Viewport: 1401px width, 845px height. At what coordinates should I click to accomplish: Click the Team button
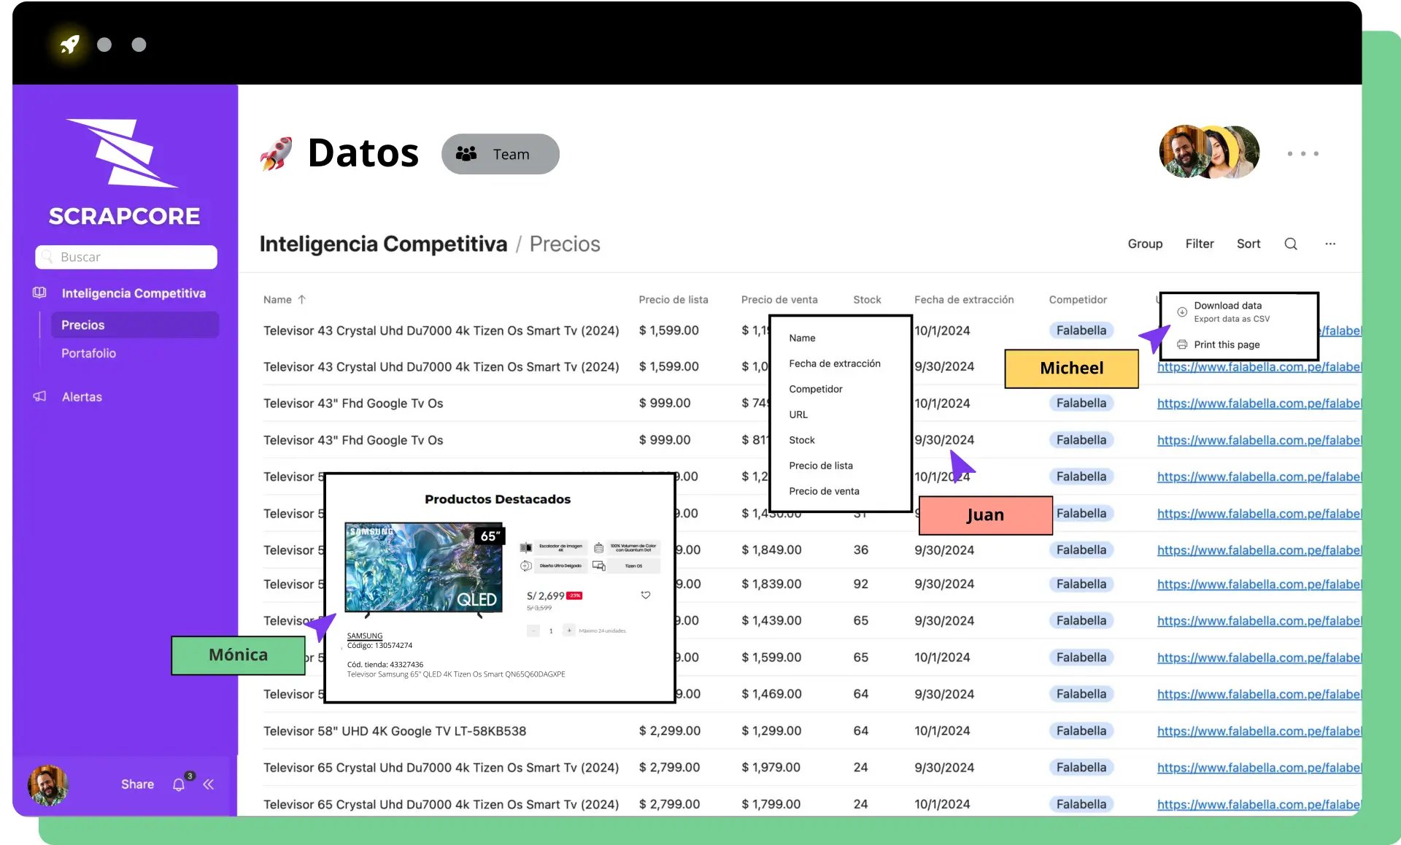[500, 154]
